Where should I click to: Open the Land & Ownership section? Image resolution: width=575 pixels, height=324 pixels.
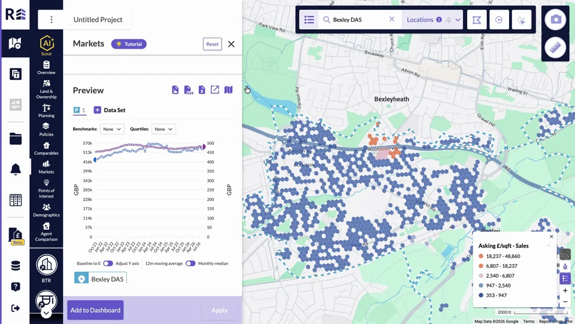point(47,90)
